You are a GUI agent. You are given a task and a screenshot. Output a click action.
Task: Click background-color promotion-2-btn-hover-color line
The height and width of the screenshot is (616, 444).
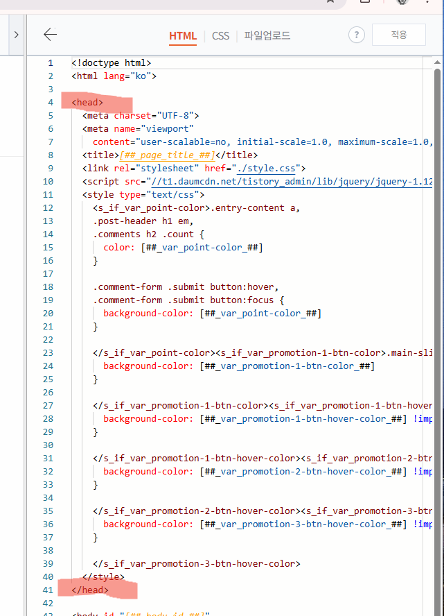pyautogui.click(x=268, y=471)
